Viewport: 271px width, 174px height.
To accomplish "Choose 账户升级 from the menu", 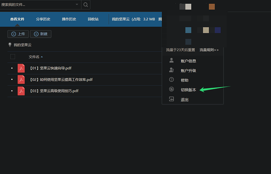I will tap(189, 70).
